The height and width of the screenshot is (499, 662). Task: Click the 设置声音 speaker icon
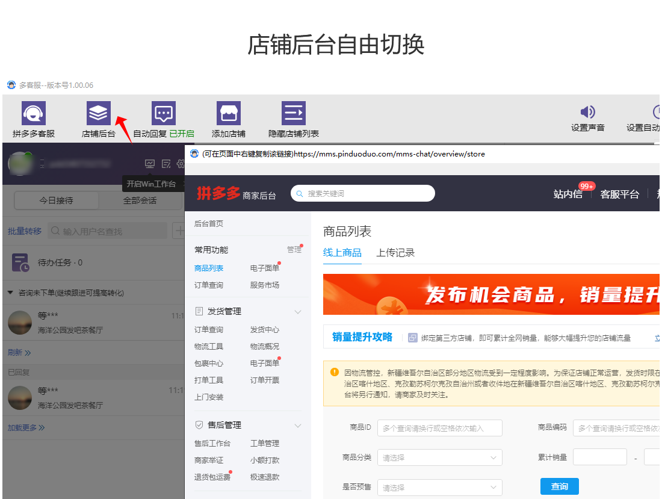[587, 112]
